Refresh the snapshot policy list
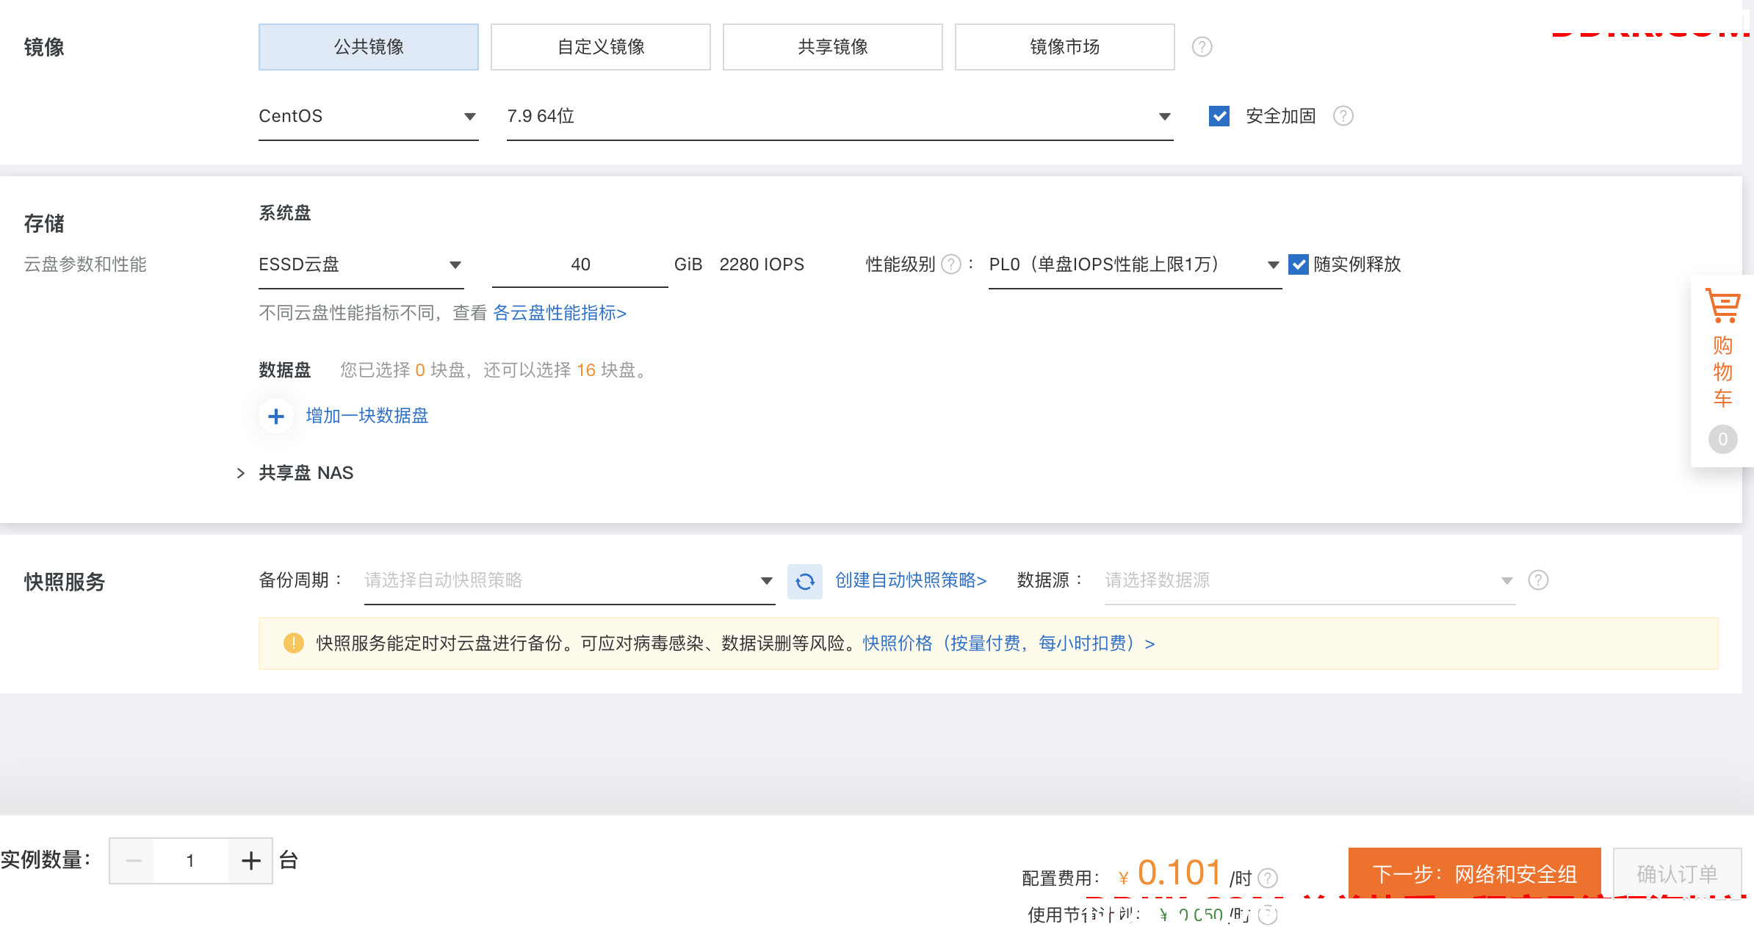Image resolution: width=1754 pixels, height=927 pixels. [x=805, y=581]
